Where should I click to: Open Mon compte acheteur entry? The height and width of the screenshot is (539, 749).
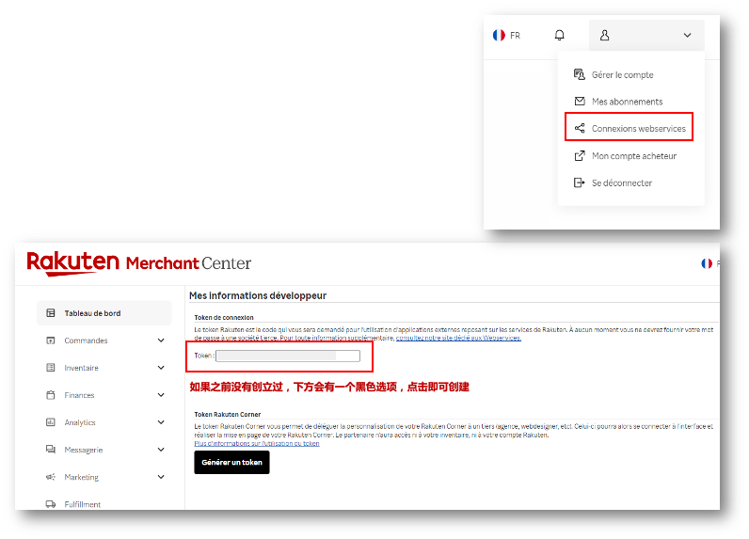634,156
